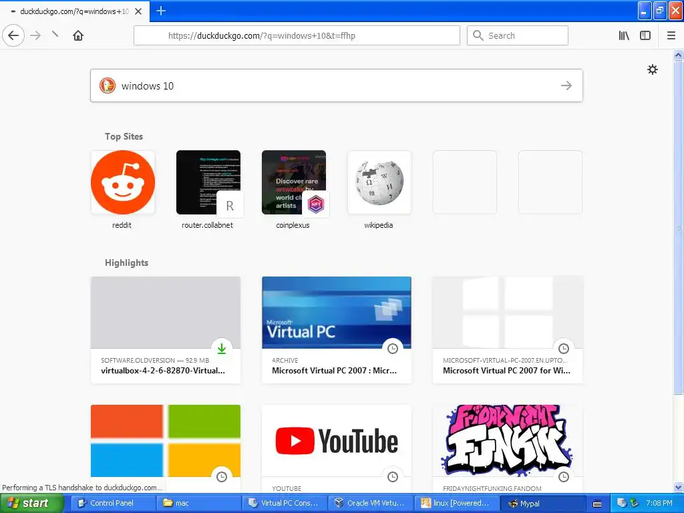This screenshot has width=684, height=513.
Task: Open the Windows start button
Action: pos(31,503)
